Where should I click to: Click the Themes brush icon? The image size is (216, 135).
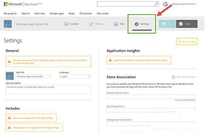click(91, 24)
